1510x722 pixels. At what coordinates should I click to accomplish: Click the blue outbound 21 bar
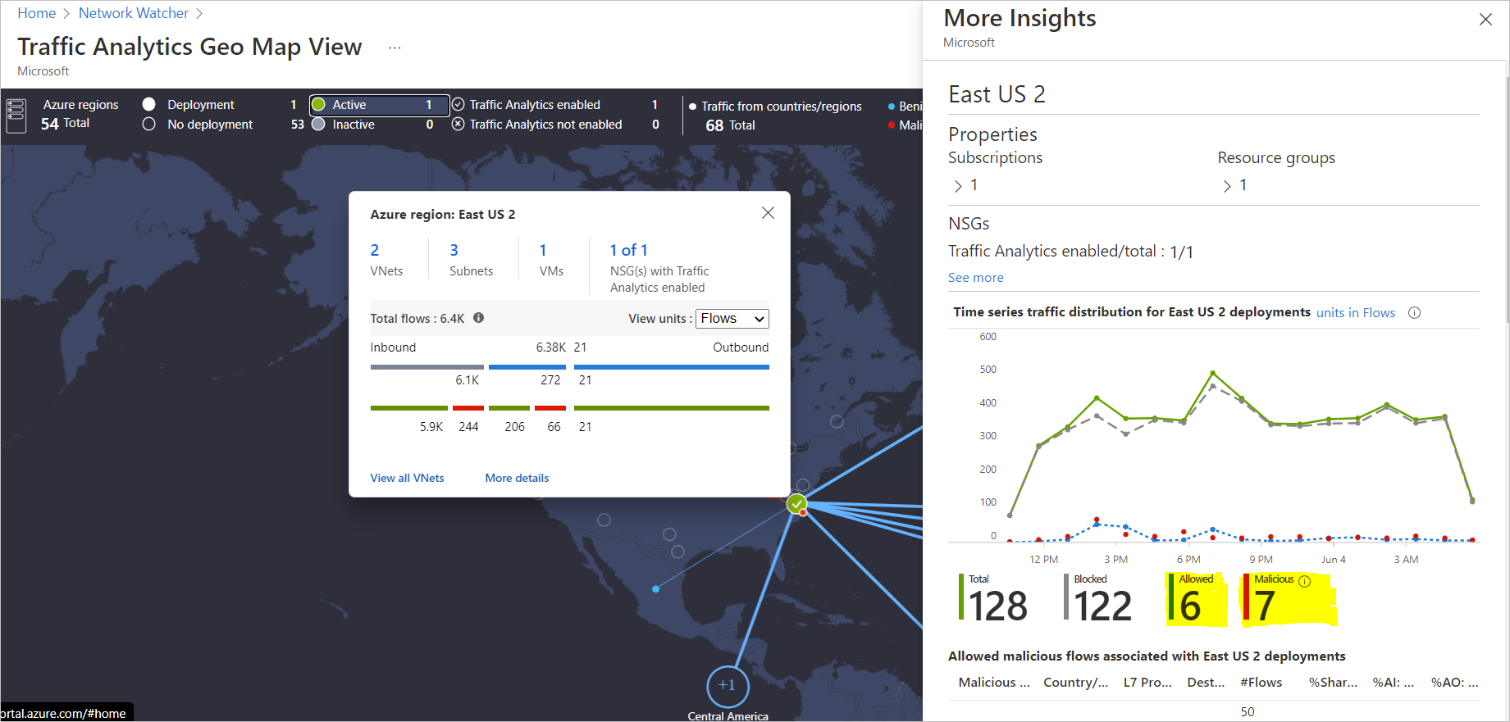[671, 367]
